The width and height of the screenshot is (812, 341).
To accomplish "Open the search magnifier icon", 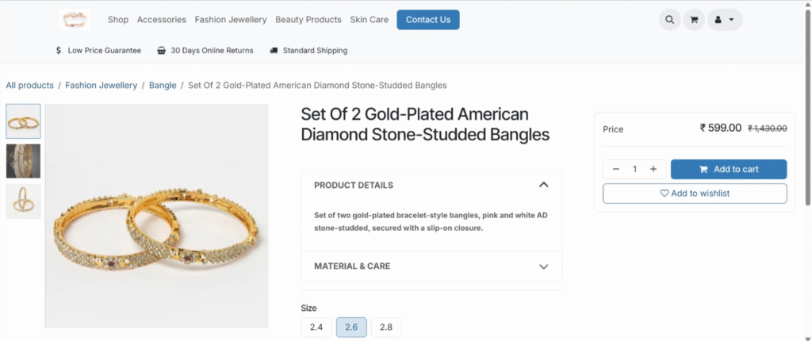I will 670,20.
